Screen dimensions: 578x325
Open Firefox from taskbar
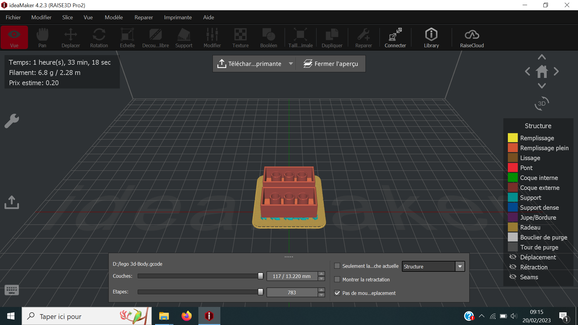point(186,316)
